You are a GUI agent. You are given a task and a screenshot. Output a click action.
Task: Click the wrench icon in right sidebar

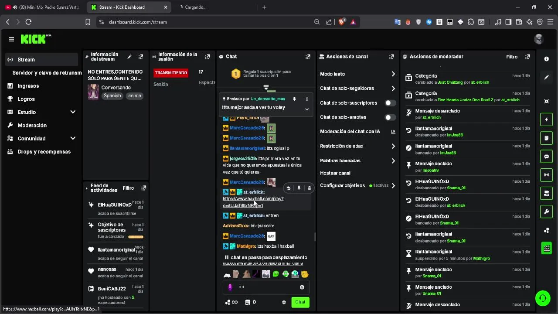pyautogui.click(x=546, y=212)
